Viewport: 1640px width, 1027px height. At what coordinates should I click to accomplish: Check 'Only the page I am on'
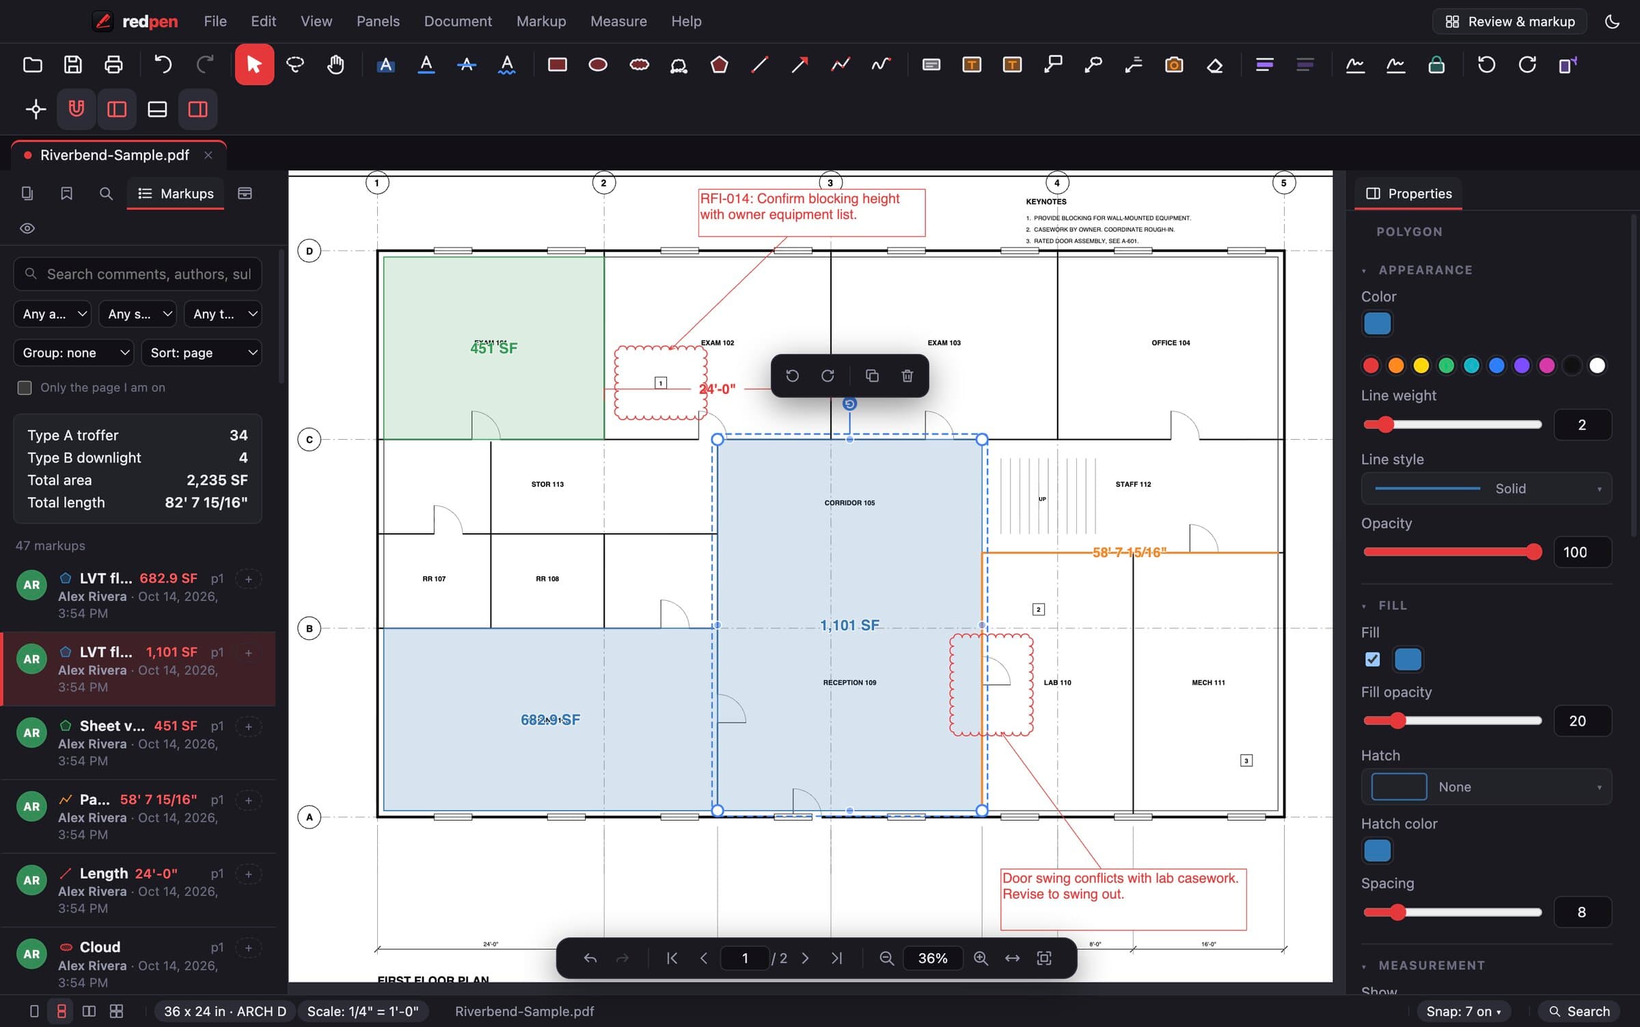tap(25, 388)
